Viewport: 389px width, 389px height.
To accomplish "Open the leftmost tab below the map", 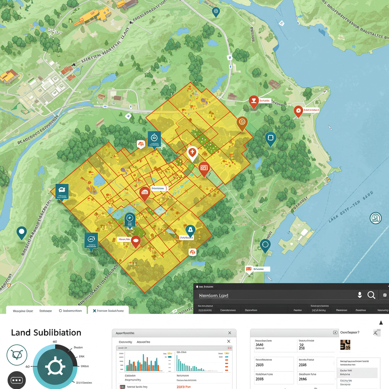I will coord(23,311).
